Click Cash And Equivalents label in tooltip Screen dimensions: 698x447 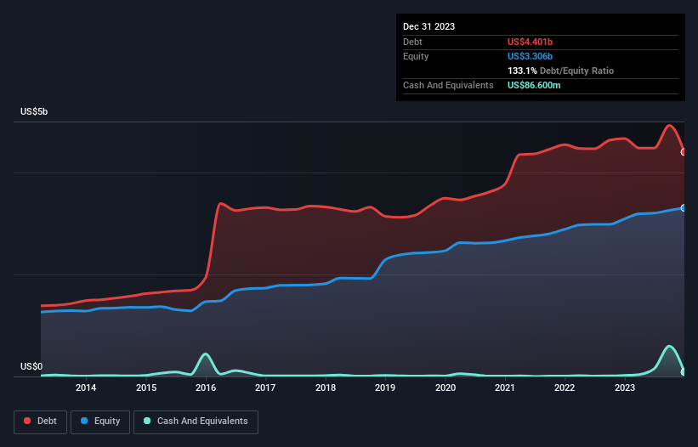click(x=448, y=85)
